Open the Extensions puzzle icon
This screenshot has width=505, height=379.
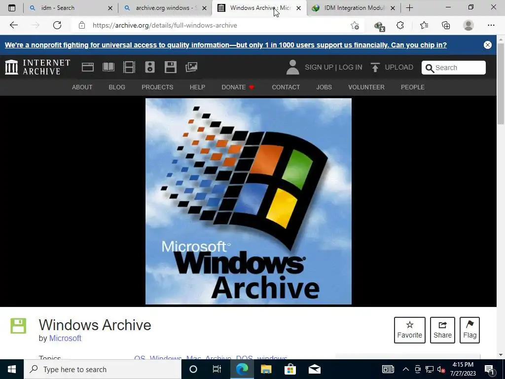[400, 25]
